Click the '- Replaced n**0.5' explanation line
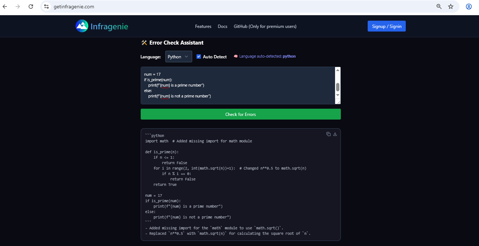479x246 pixels. tap(228, 234)
